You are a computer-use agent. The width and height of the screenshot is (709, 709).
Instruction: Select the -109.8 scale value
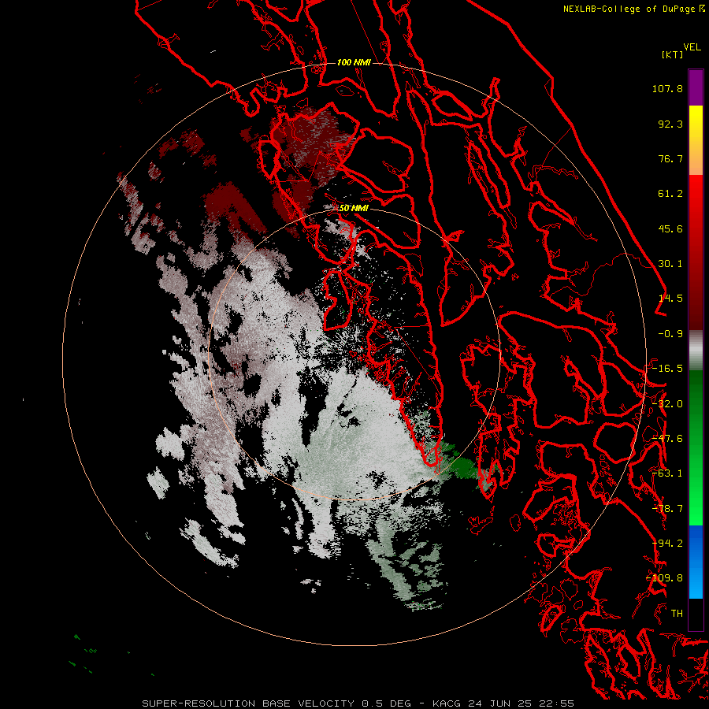664,578
